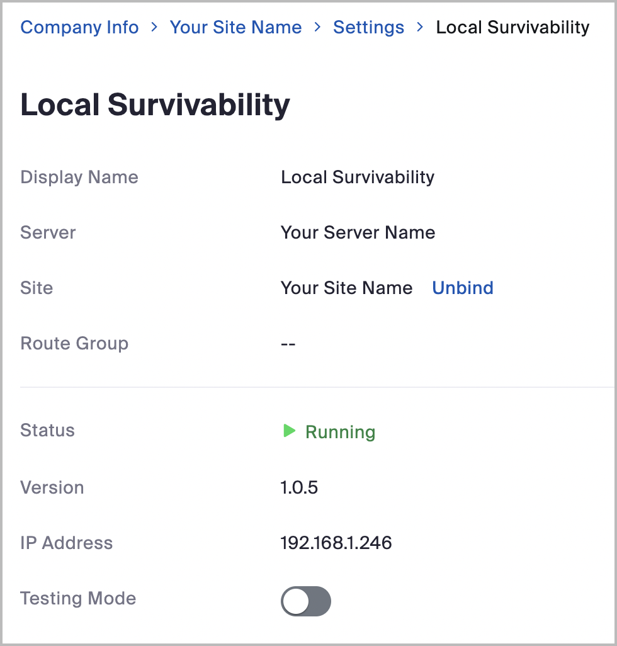Navigate to Settings breadcrumb link
Viewport: 617px width, 646px height.
point(368,28)
